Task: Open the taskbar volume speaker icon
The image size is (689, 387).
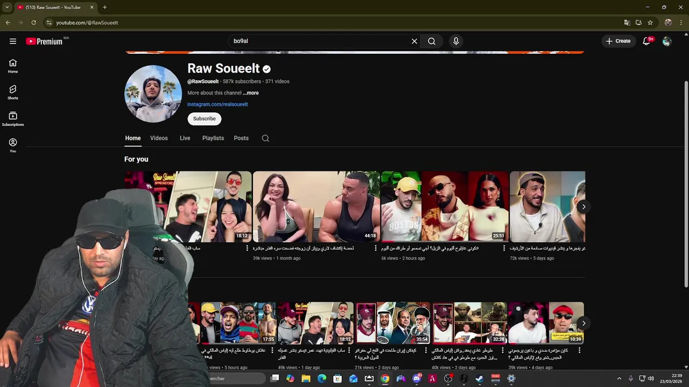Action: click(x=651, y=378)
